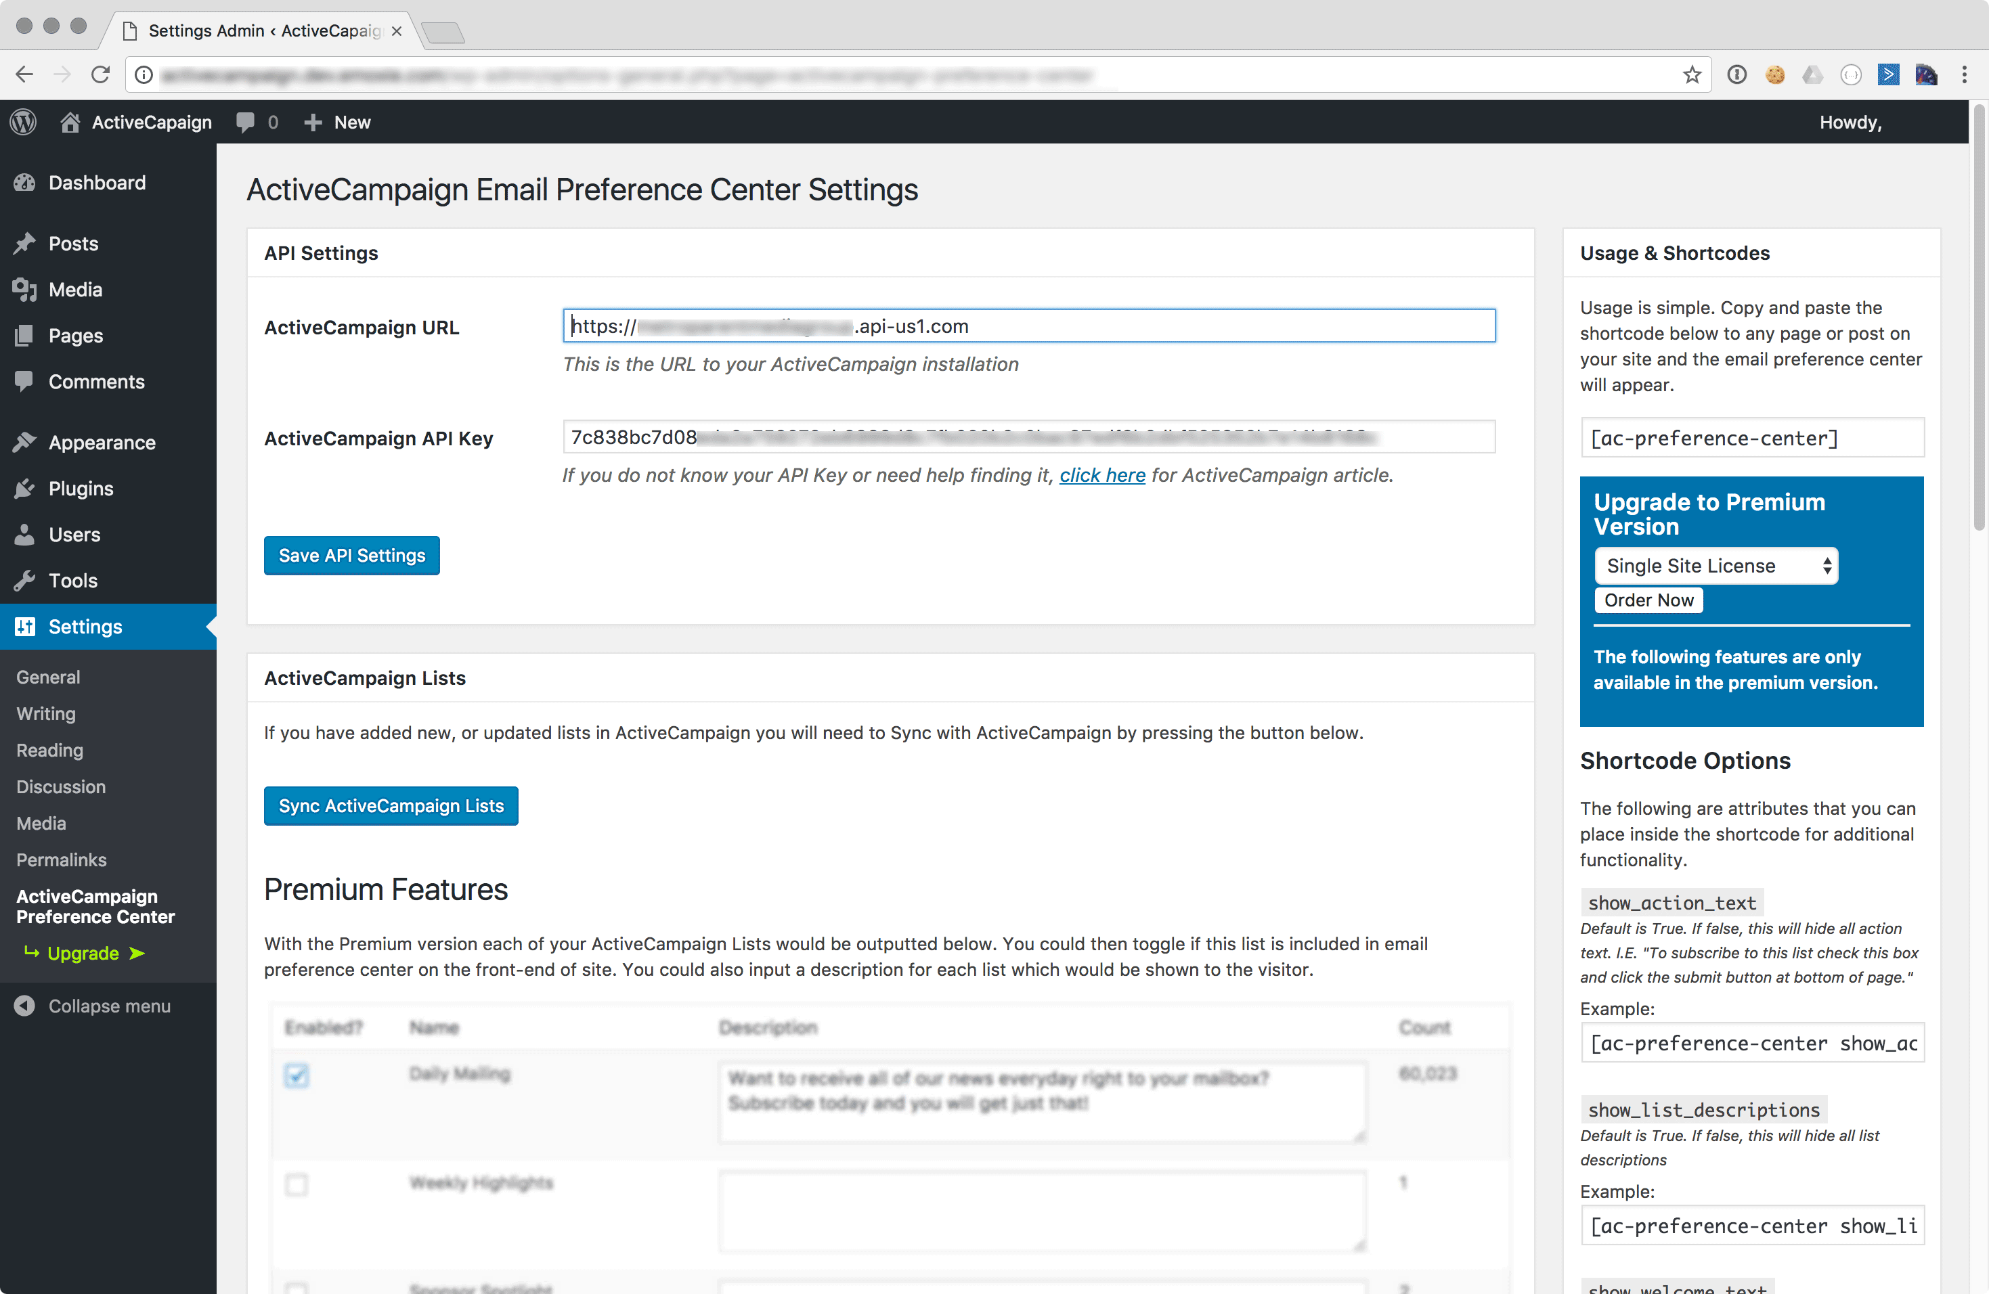
Task: Open ActiveCampaign Preference Center submenu
Action: [x=95, y=906]
